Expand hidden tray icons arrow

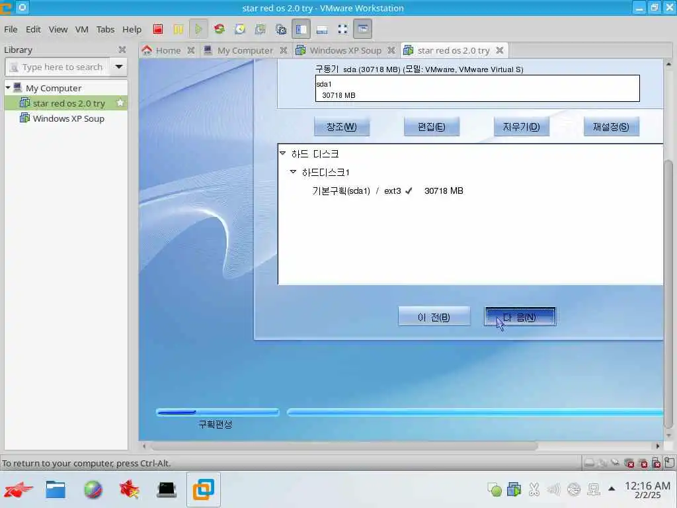click(612, 489)
